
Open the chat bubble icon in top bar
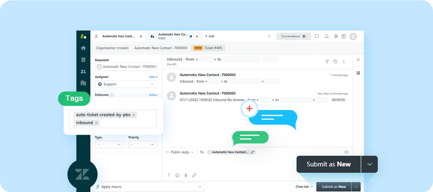317,36
